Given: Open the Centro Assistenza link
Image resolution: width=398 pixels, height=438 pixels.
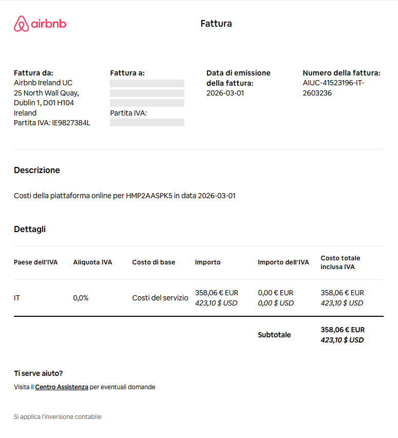Looking at the screenshot, I should 62,387.
